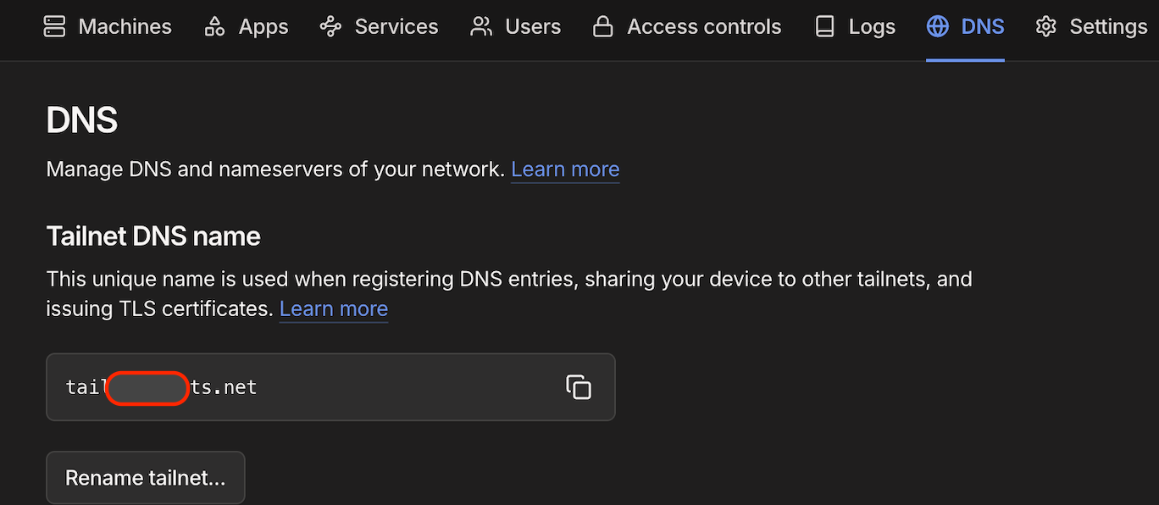This screenshot has height=505, width=1159.
Task: Click the Settings gear icon
Action: tap(1046, 27)
